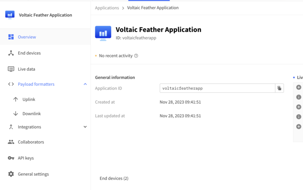This screenshot has width=303, height=190.
Task: Click Voltaic Feather Application breadcrumb
Action: (x=153, y=8)
